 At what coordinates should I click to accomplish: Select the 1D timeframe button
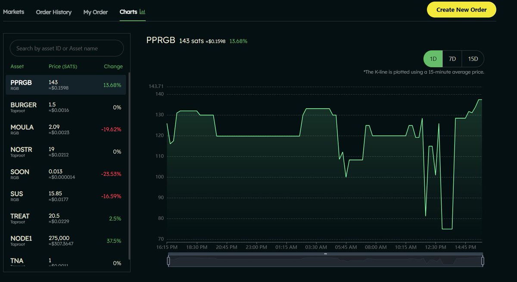pyautogui.click(x=433, y=59)
